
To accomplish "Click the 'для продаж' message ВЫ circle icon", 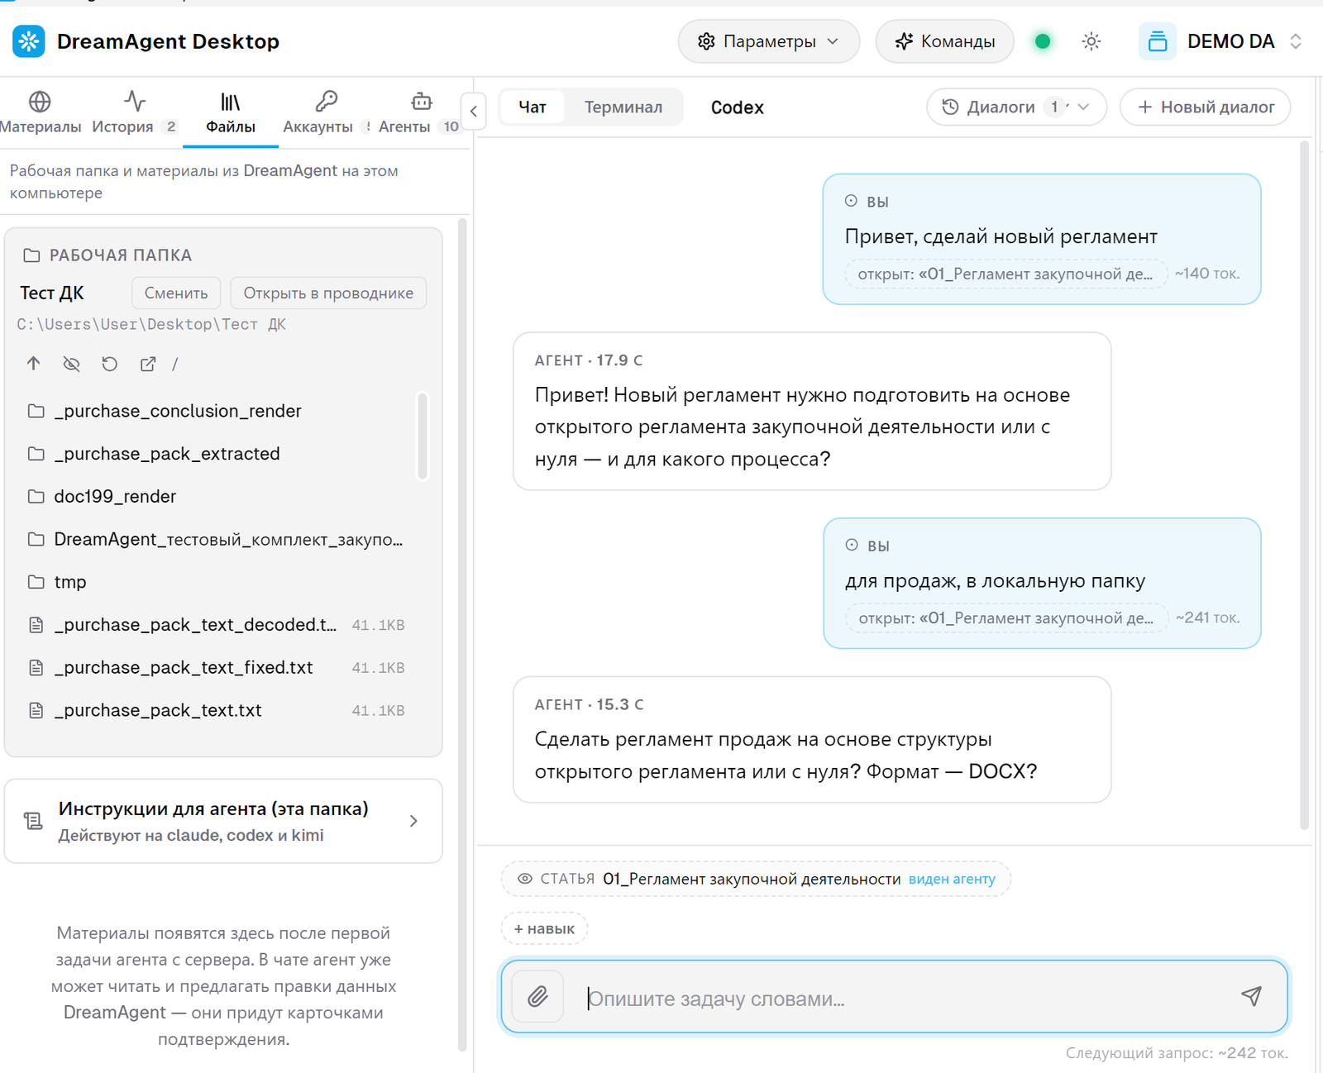I will 852,545.
